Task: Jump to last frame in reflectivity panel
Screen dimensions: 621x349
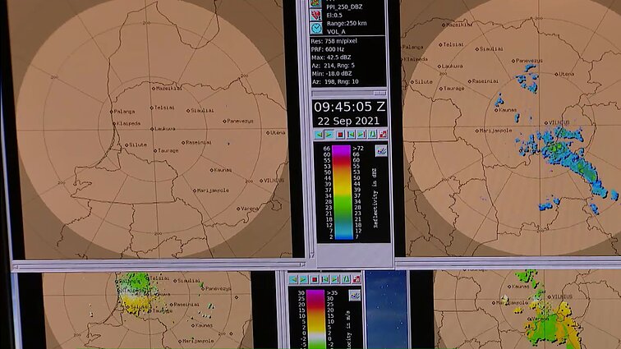Action: pyautogui.click(x=361, y=135)
